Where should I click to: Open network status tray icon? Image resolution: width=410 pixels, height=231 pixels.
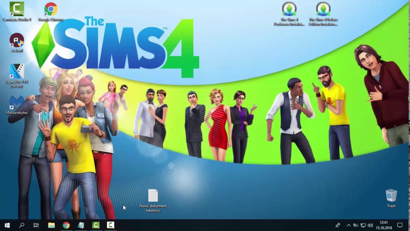[363, 225]
